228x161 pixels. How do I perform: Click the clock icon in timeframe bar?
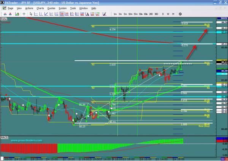[x=179, y=14]
